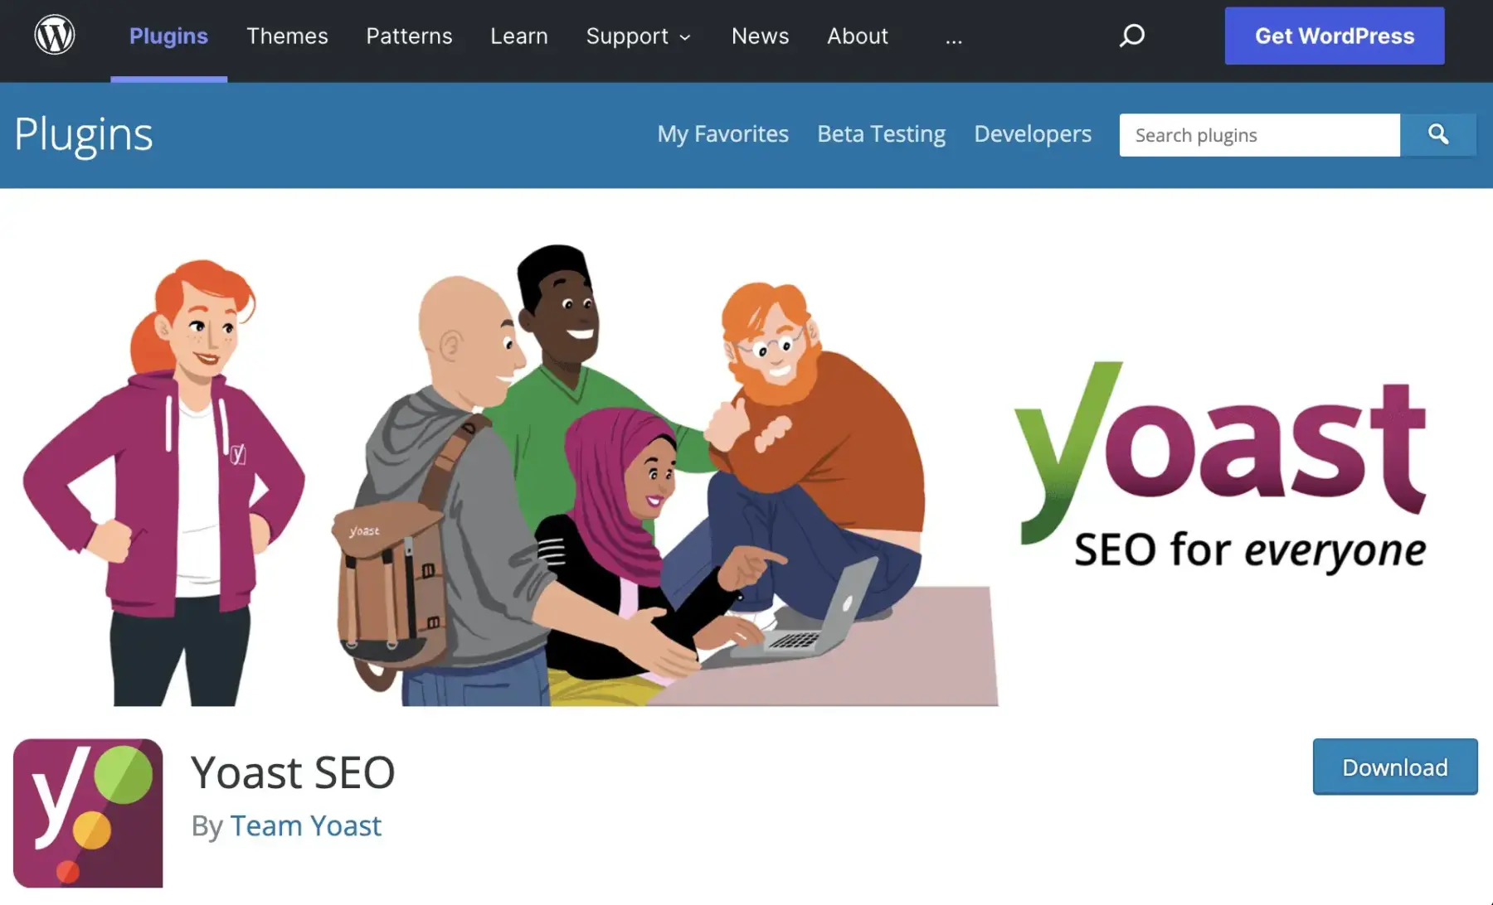The width and height of the screenshot is (1493, 905).
Task: Click the blue plugin search submit icon
Action: tap(1437, 134)
